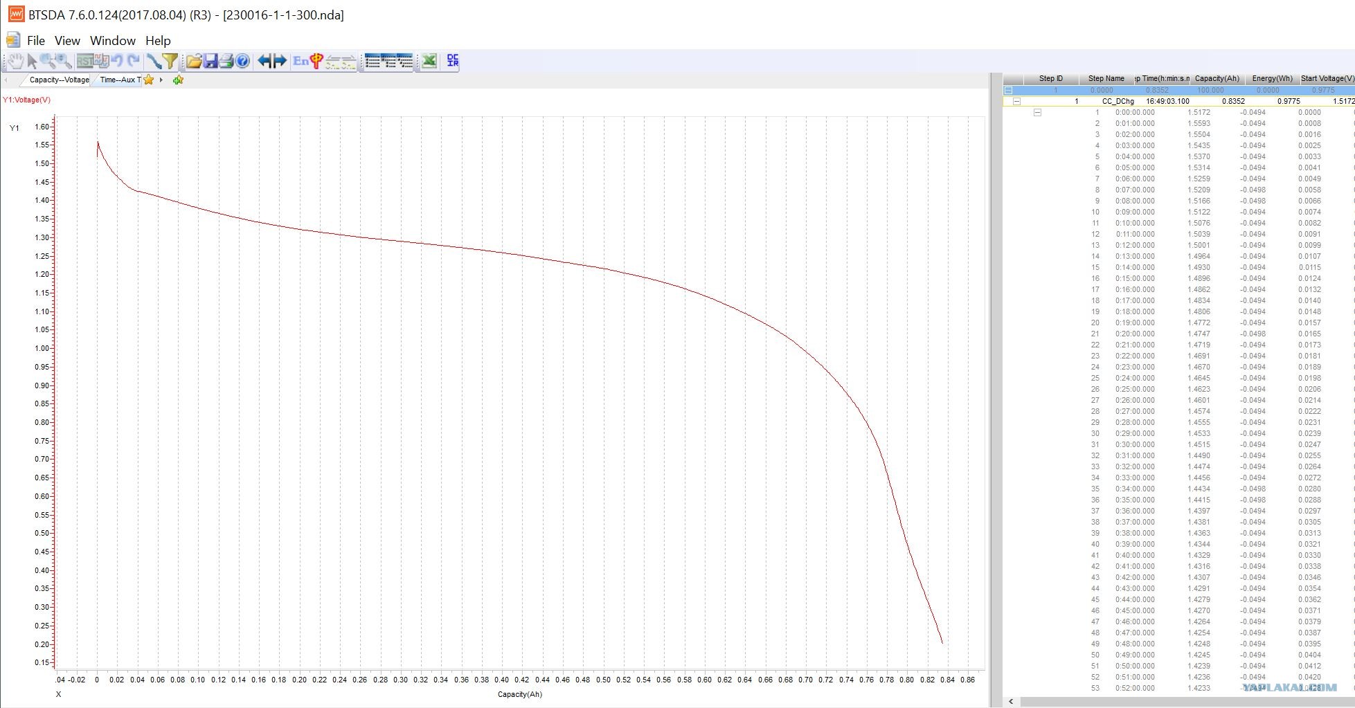Switch to the Time--Aux T tab
This screenshot has width=1355, height=708.
(120, 80)
